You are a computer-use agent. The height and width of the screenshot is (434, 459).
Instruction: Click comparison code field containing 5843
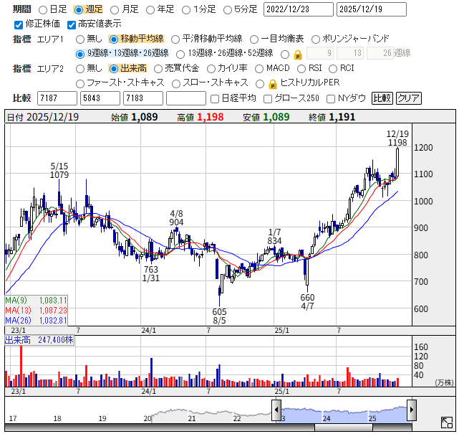[x=100, y=98]
